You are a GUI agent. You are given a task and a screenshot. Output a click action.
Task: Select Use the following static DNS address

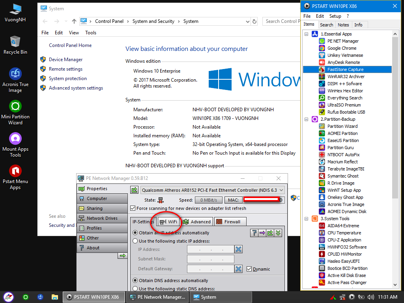135,288
